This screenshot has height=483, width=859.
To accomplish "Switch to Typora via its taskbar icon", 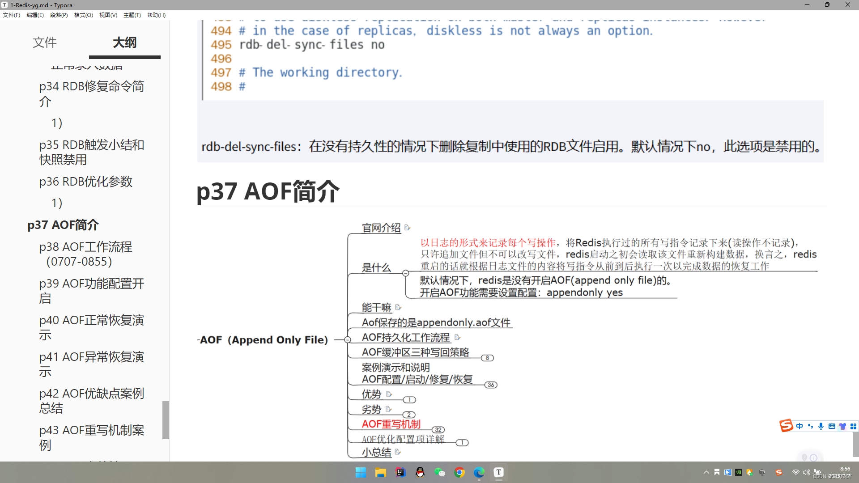I will [498, 472].
